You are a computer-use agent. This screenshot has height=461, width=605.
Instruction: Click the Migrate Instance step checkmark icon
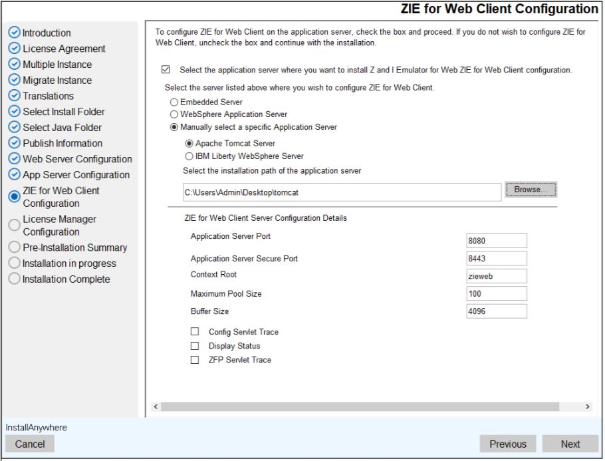(x=14, y=80)
